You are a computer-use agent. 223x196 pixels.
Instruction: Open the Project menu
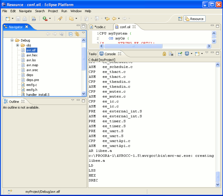point(53,11)
